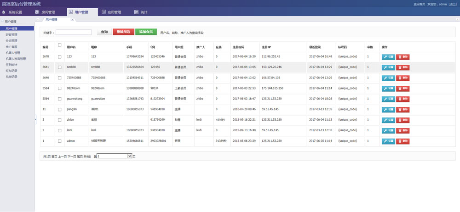Collapse the 用户管理 sidebar section header

[2, 22]
